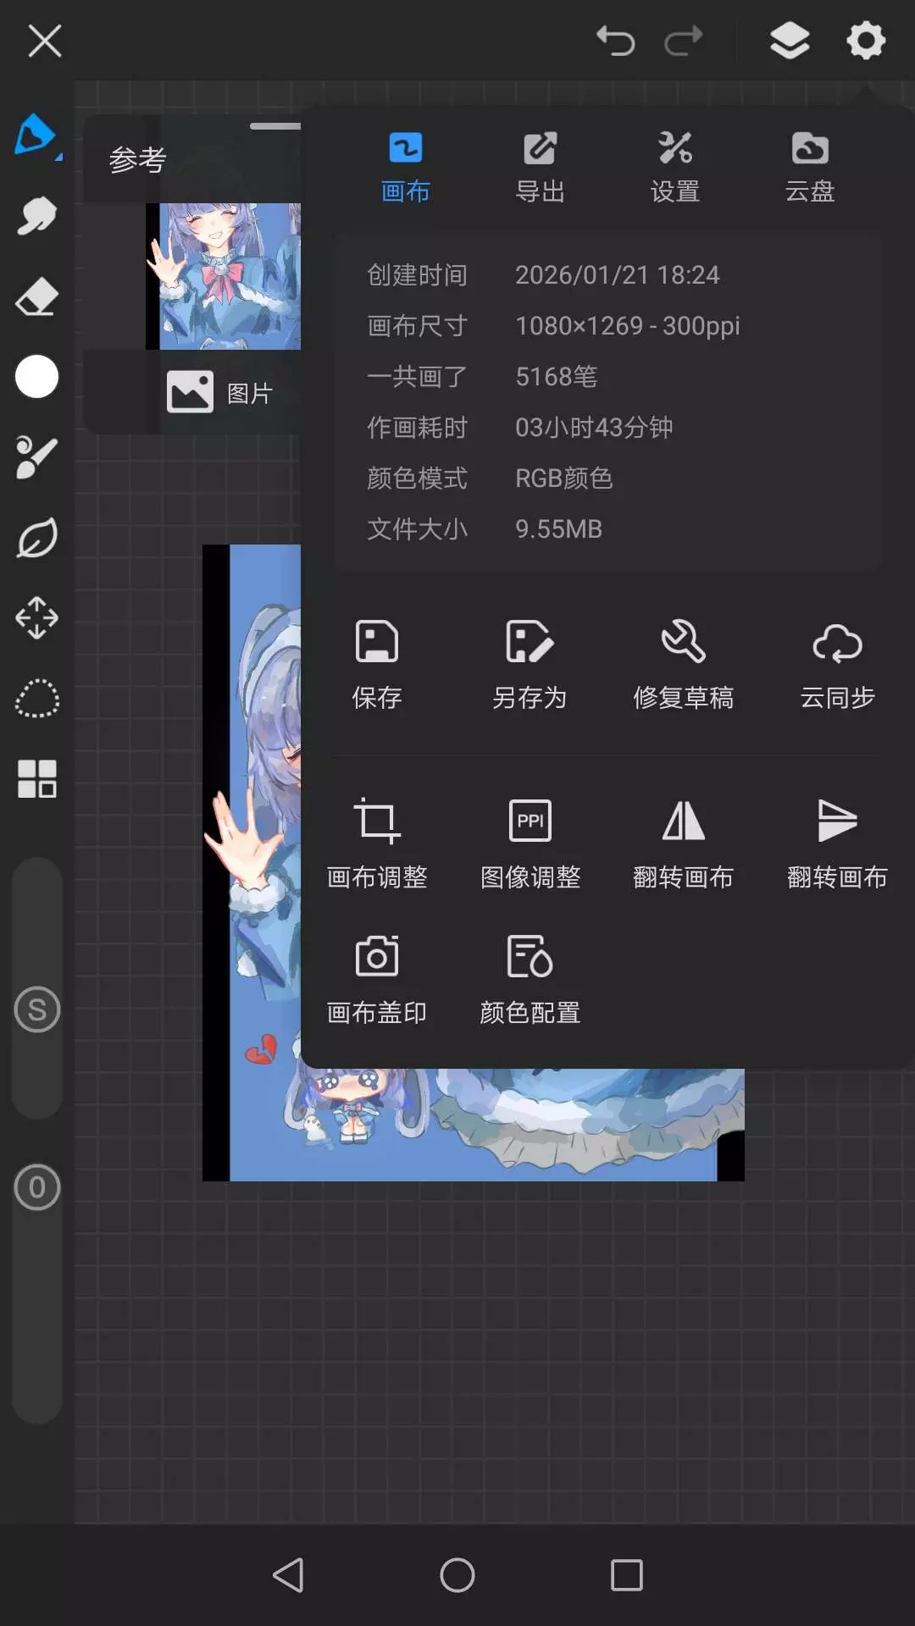Select the dotted lasso selection tool

36,699
